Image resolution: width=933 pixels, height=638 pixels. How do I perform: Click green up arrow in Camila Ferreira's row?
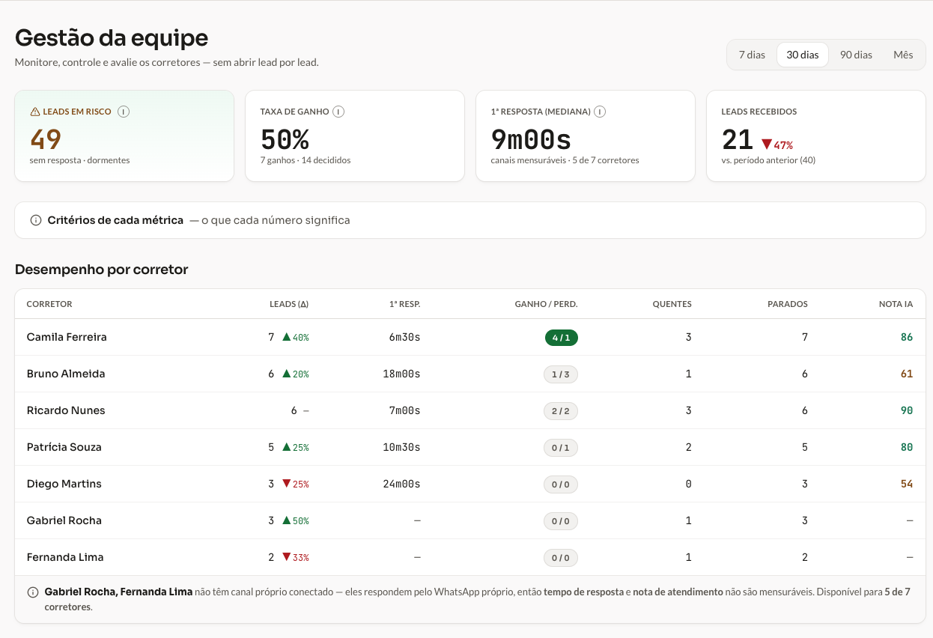(286, 337)
